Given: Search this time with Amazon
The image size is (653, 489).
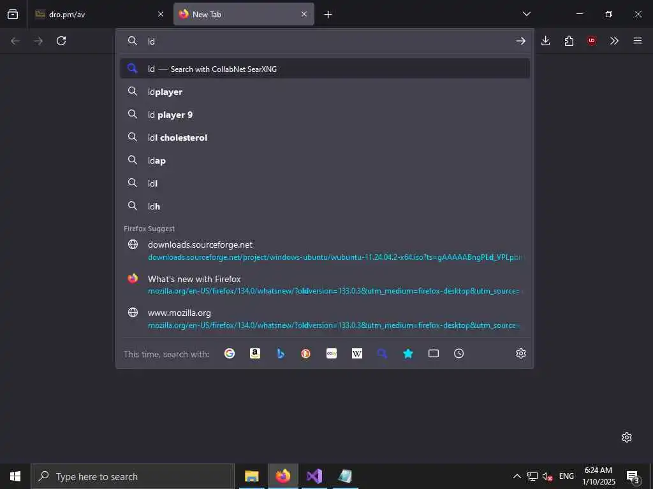Looking at the screenshot, I should 255,353.
